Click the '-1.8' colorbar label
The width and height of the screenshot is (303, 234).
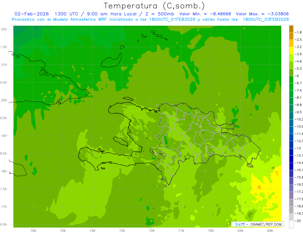click(x=298, y=32)
